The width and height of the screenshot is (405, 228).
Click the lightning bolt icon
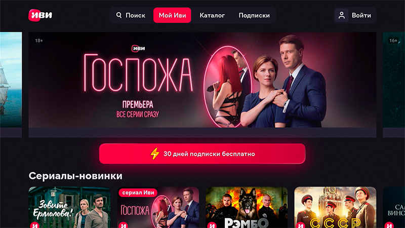(x=155, y=154)
